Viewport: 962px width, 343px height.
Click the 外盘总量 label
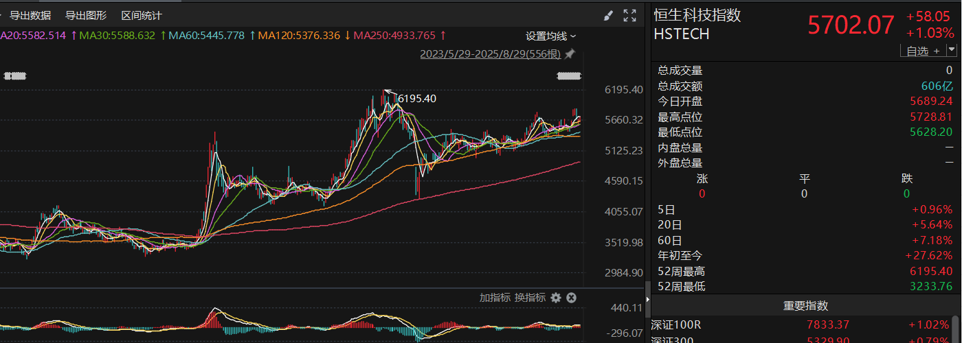(x=680, y=163)
